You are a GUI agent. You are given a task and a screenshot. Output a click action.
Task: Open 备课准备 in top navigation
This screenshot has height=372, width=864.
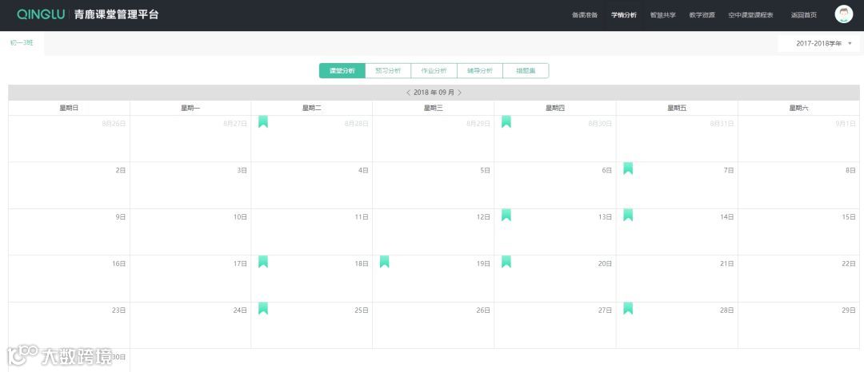(585, 15)
